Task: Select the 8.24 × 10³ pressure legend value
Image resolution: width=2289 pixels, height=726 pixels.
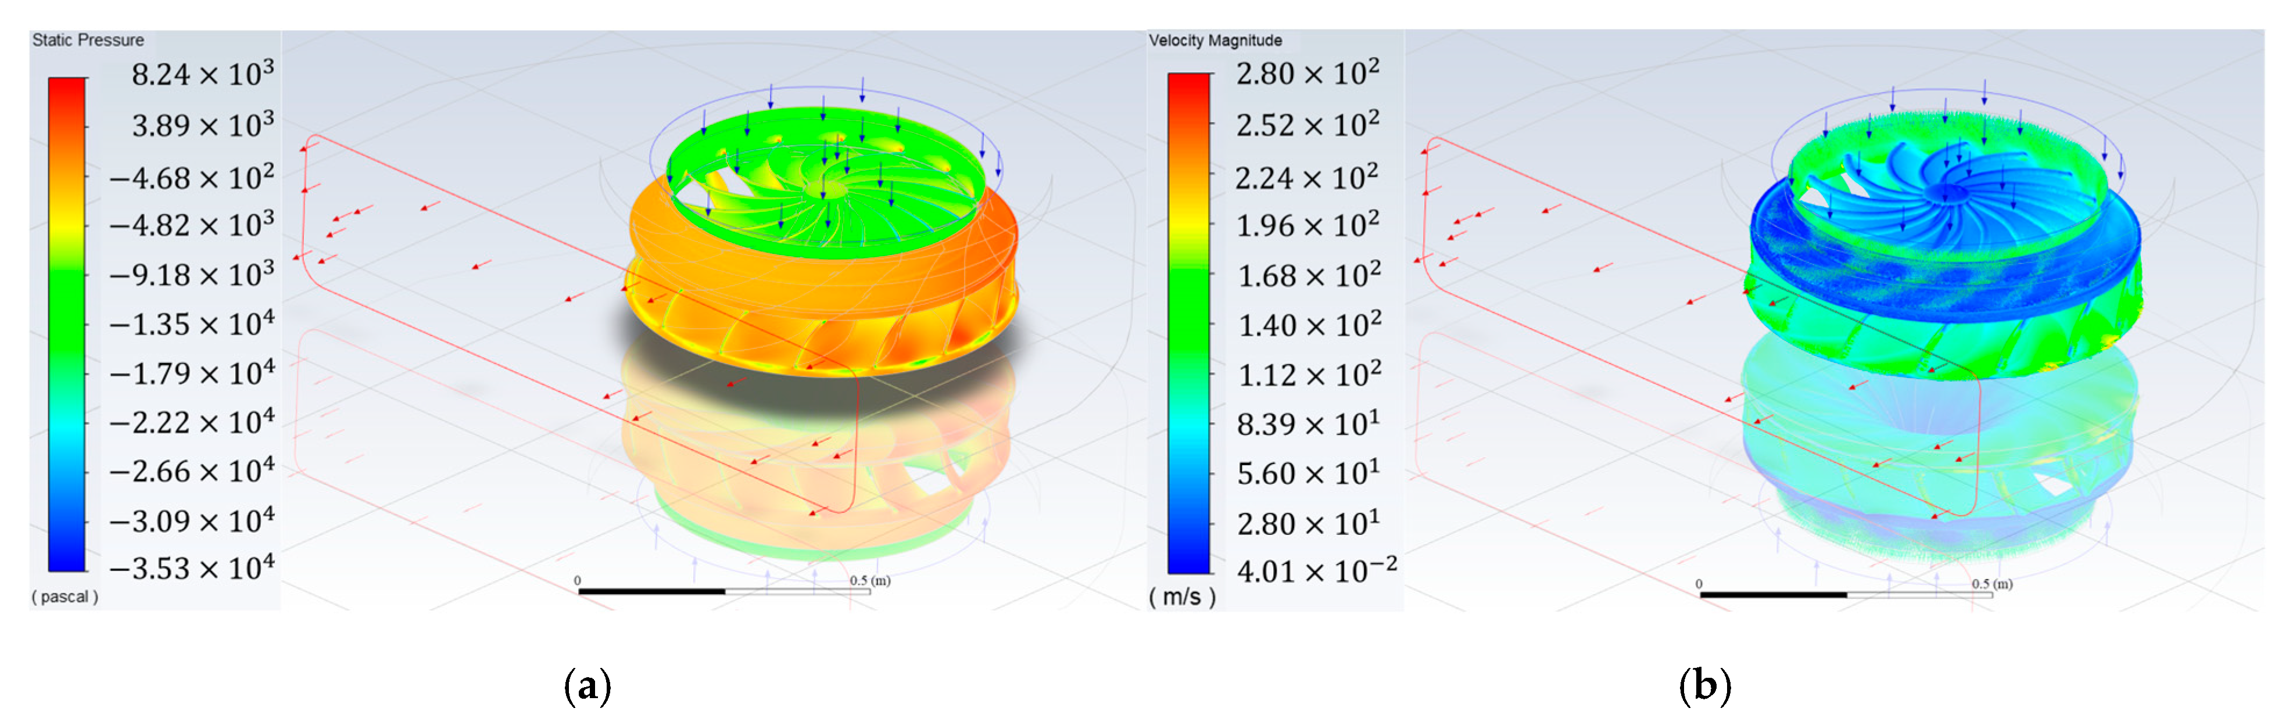Action: coord(203,75)
